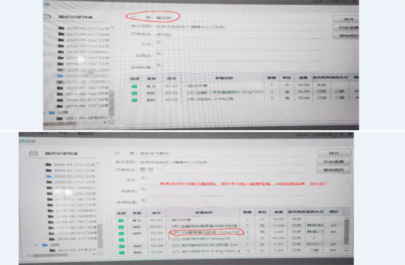
Task: Uncheck the 复方感冒灵片 order row checkbox
Action: pyautogui.click(x=121, y=253)
